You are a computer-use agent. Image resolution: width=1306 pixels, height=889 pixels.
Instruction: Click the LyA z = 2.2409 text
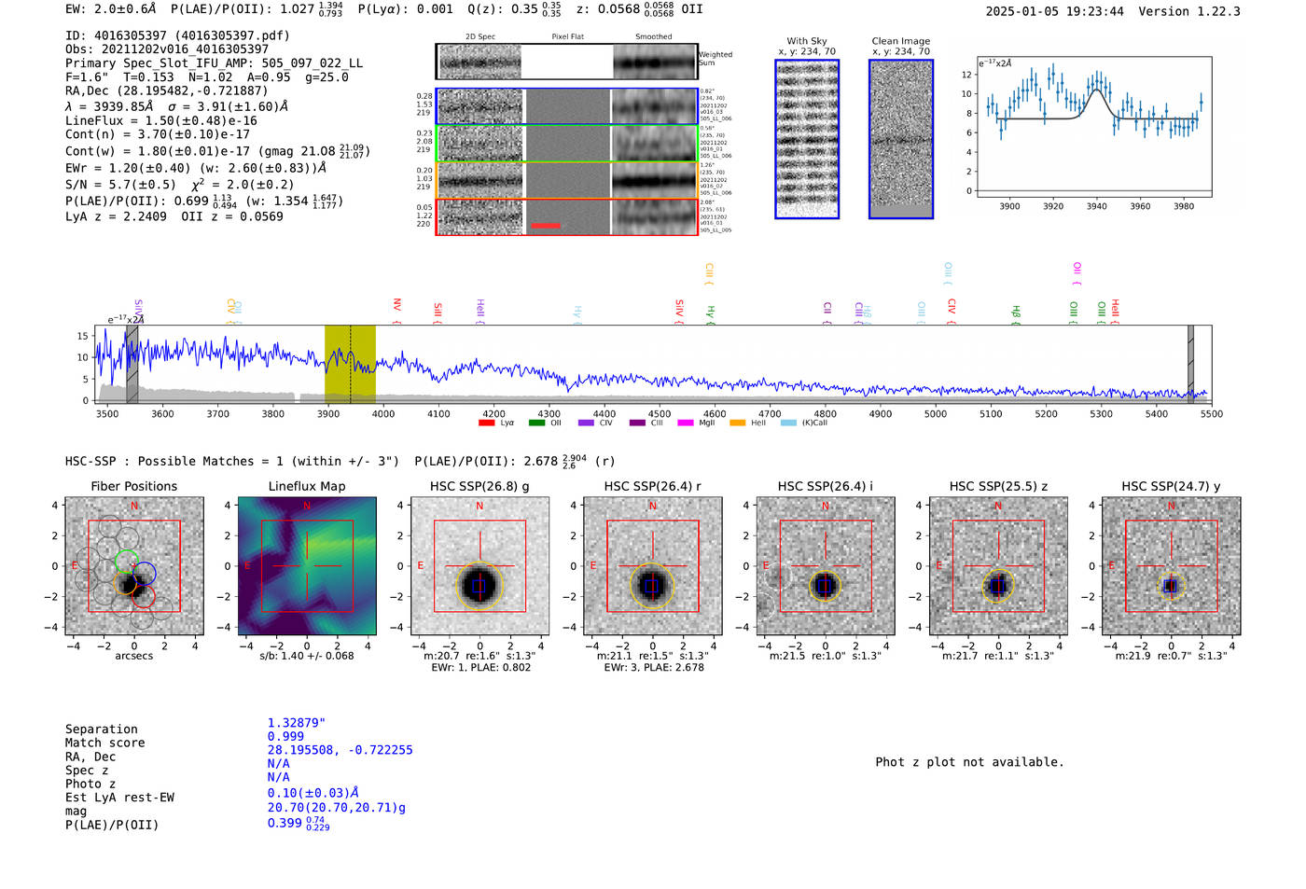click(117, 216)
